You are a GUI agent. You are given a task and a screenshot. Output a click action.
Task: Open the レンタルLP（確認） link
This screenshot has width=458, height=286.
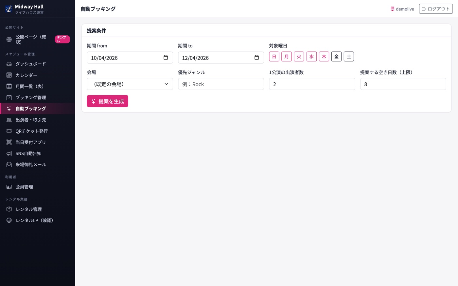pos(38,220)
